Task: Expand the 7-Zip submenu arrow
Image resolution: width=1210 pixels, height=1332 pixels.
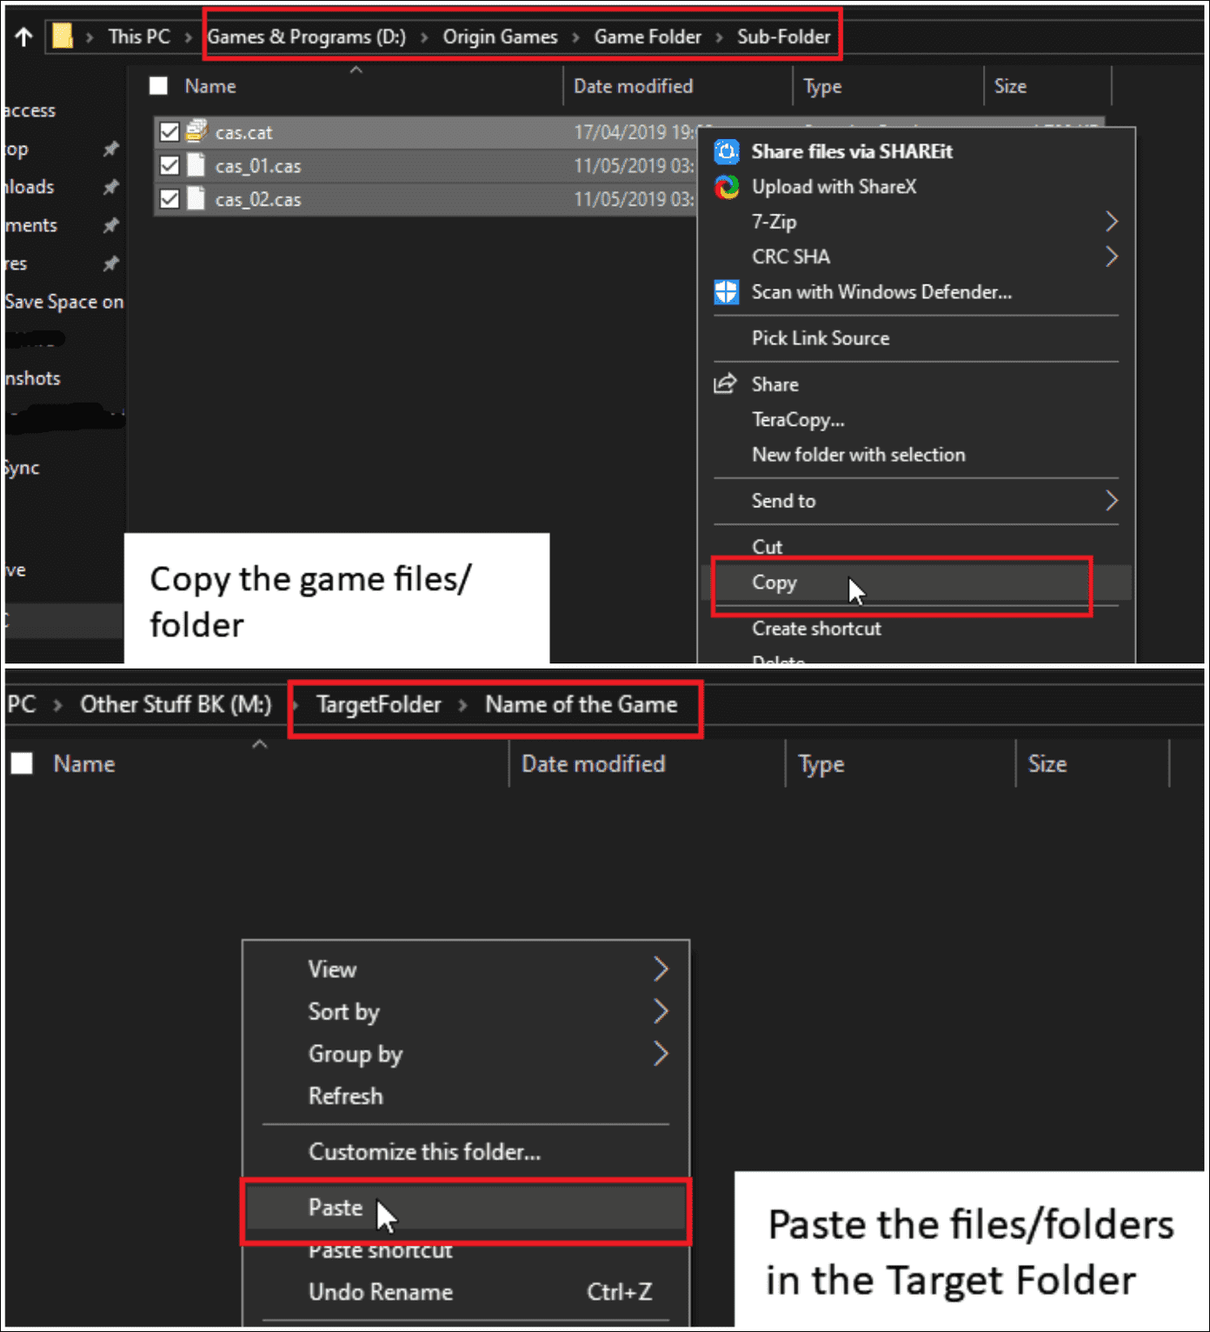Action: [x=1111, y=222]
